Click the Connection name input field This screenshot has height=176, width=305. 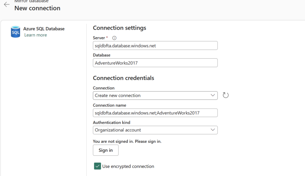point(155,113)
